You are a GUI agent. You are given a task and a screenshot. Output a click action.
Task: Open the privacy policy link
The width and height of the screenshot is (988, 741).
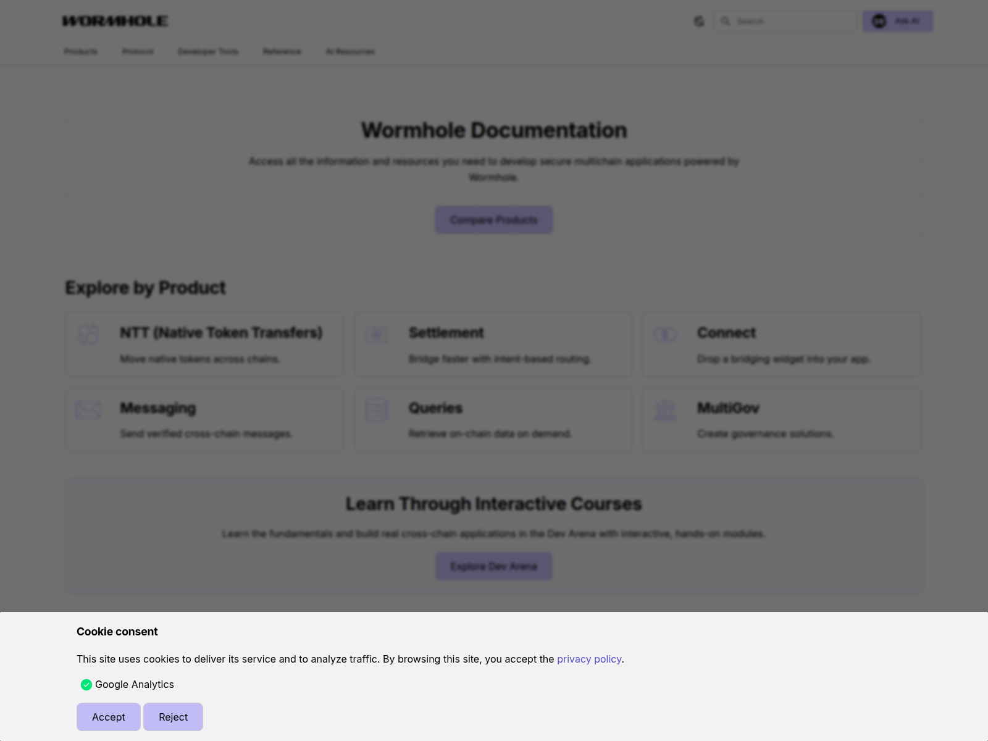[589, 659]
